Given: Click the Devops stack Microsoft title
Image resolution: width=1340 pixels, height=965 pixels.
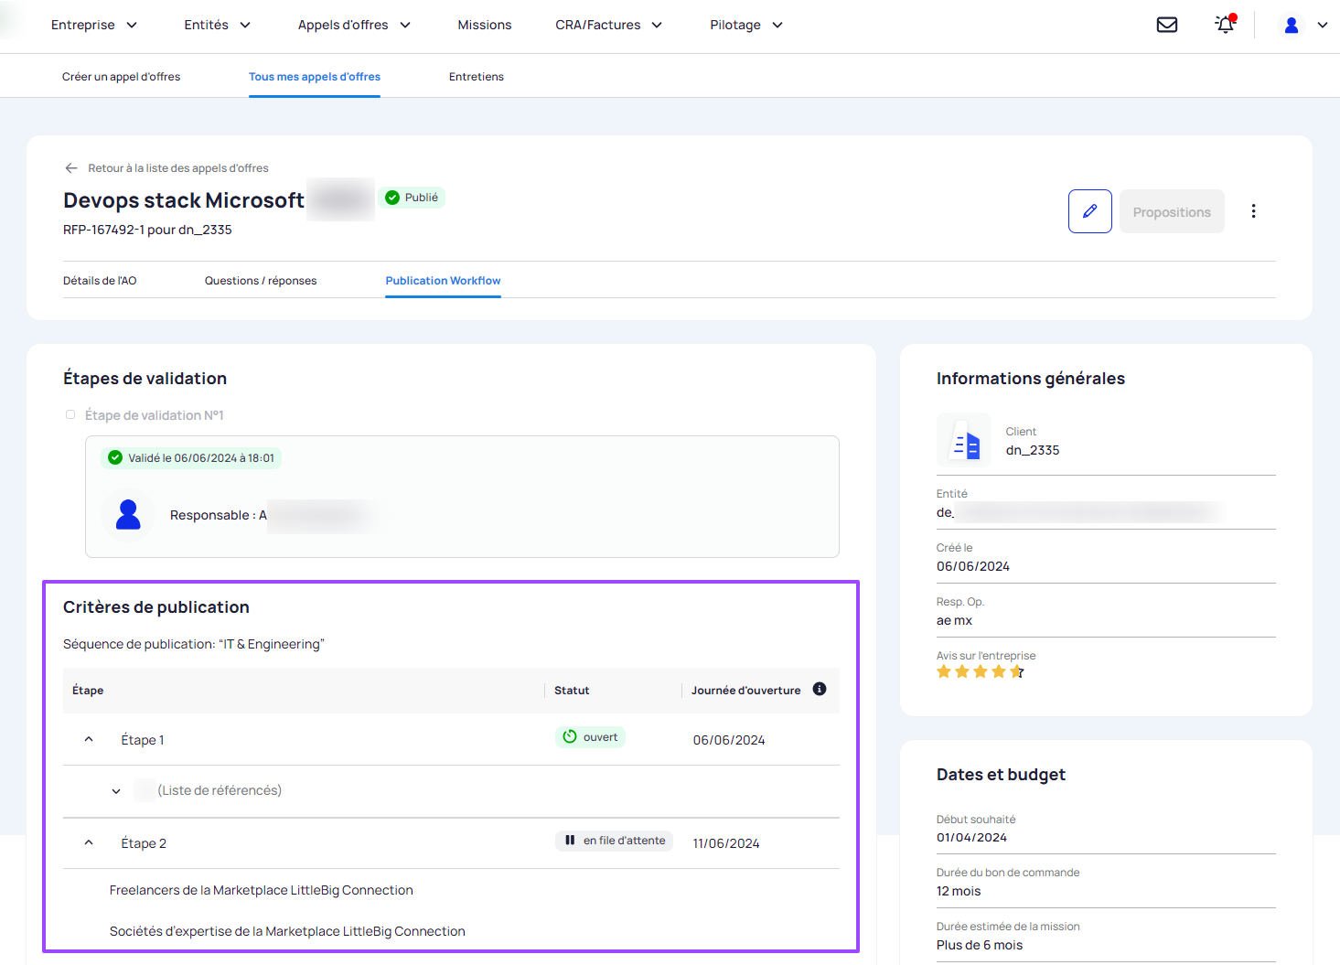Looking at the screenshot, I should tap(184, 200).
